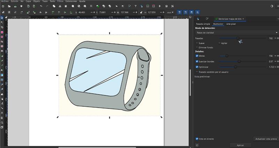Click the Y position input field

click(105, 12)
